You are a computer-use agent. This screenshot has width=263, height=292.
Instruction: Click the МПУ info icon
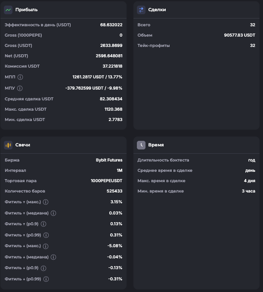pos(20,88)
